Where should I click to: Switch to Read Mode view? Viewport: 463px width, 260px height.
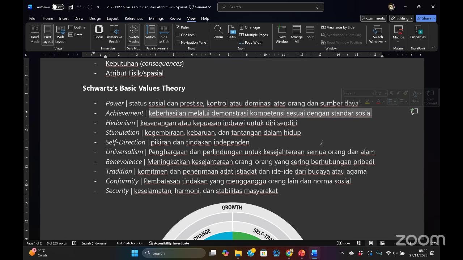point(35,34)
